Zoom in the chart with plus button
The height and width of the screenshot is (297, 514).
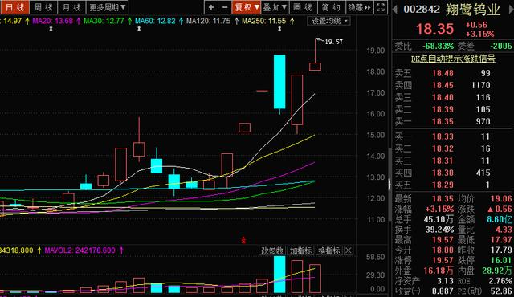(x=211, y=7)
